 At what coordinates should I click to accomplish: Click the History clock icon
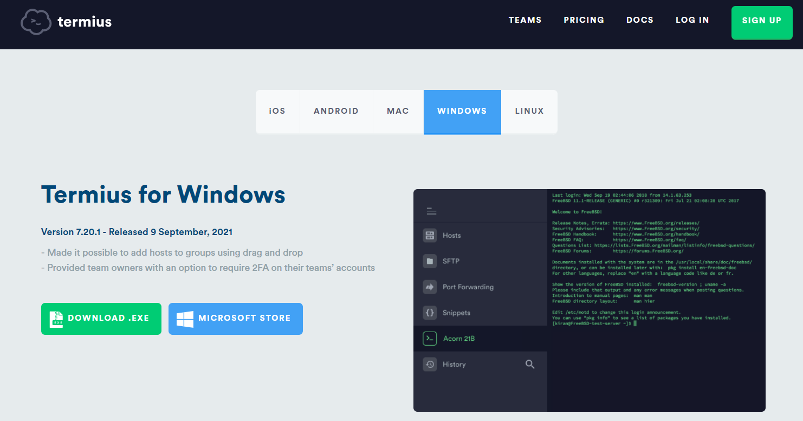(430, 364)
